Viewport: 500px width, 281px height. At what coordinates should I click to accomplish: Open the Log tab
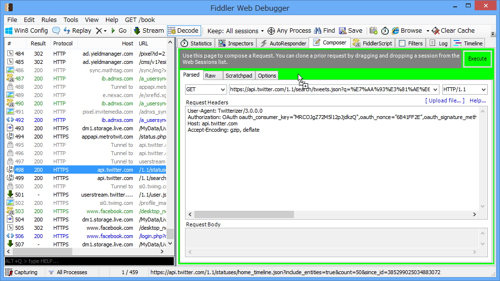pos(438,43)
